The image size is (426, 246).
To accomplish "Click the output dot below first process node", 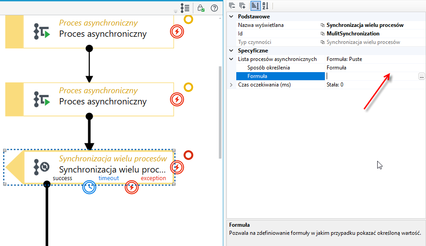I will tap(89, 48).
